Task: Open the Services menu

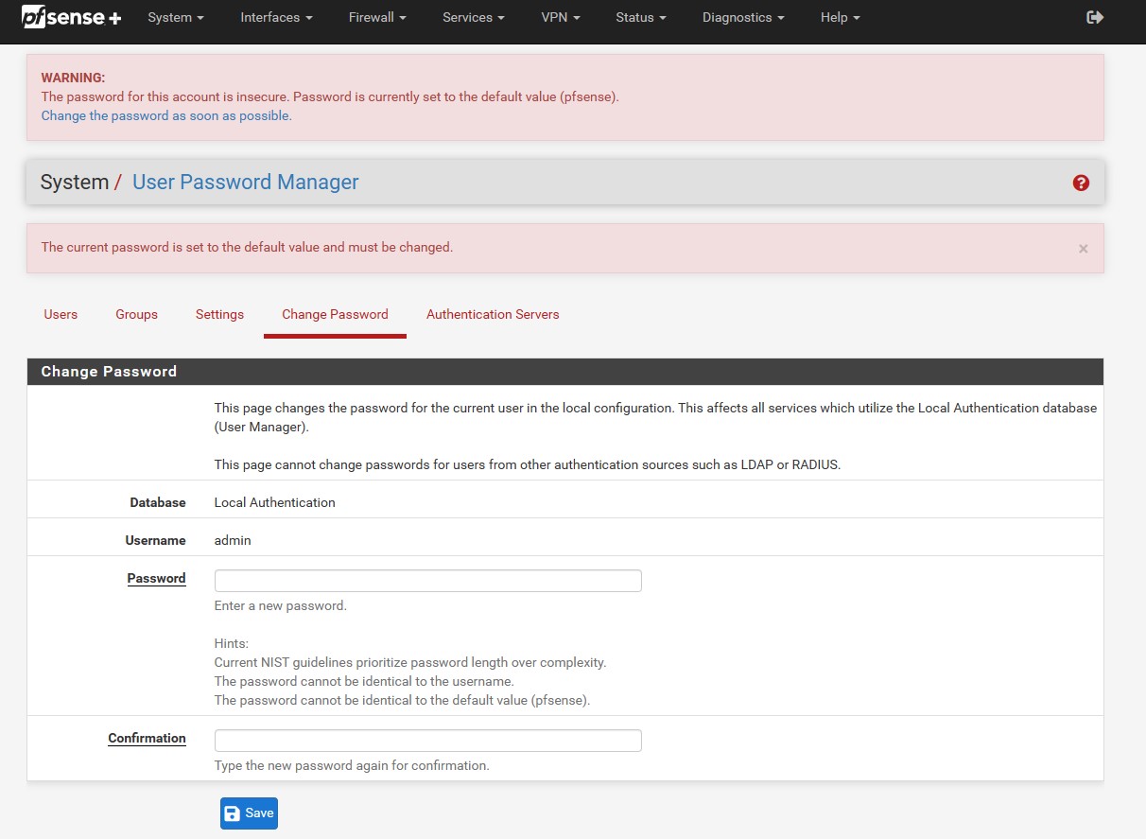Action: [473, 17]
